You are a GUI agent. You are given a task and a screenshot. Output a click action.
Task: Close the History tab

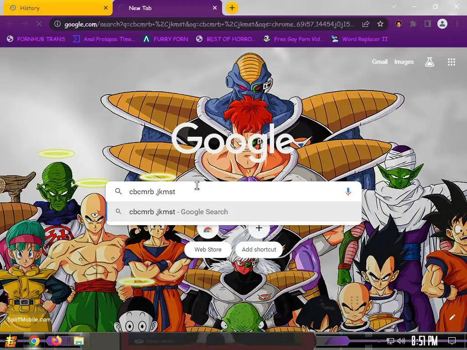[106, 8]
